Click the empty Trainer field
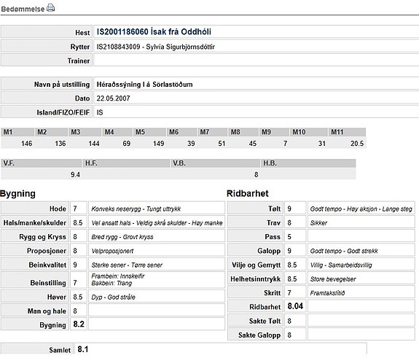The height and width of the screenshot is (358, 419). pos(257,61)
